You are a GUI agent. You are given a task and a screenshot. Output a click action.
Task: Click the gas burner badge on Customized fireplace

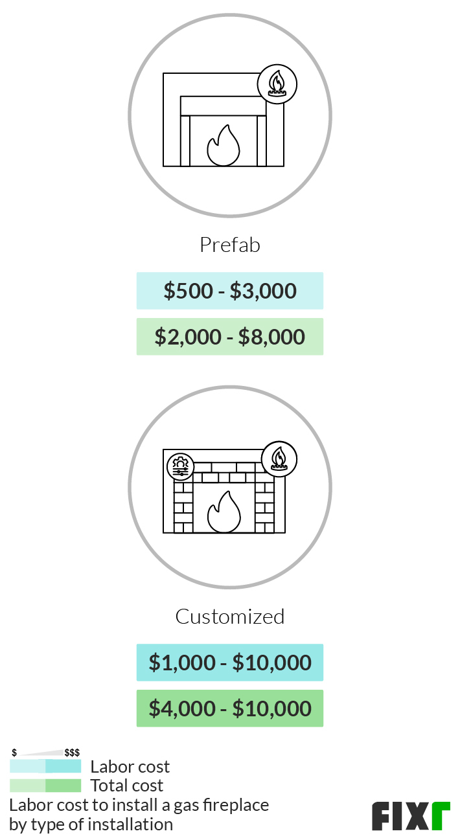point(279,459)
